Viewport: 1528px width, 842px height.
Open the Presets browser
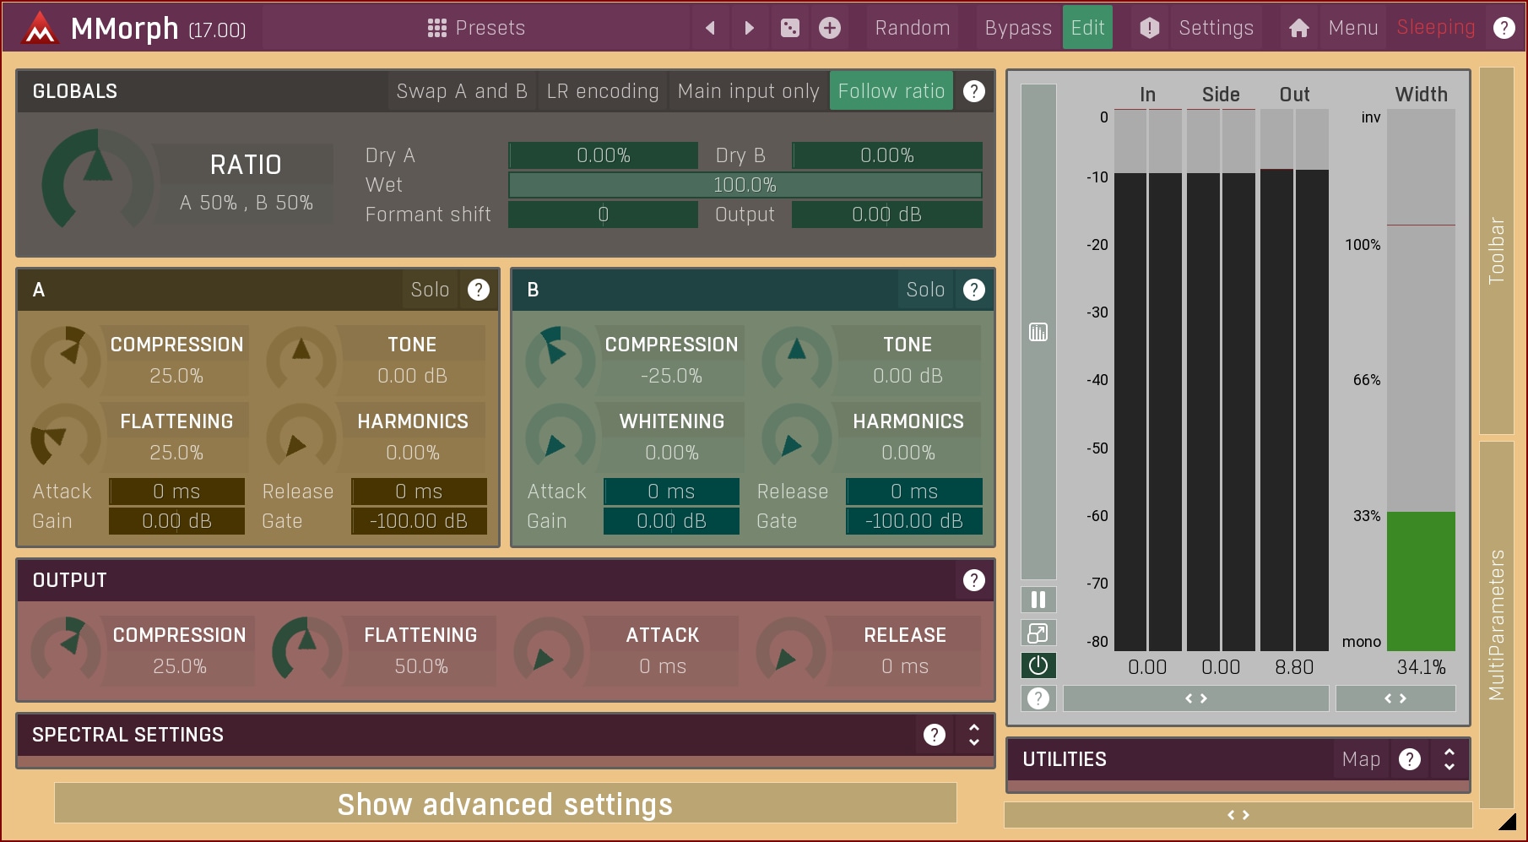point(476,28)
